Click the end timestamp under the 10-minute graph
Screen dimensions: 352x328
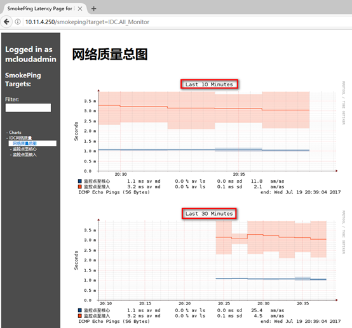[301, 192]
